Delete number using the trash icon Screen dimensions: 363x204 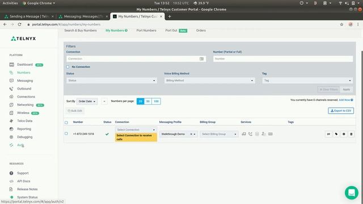pos(351,134)
